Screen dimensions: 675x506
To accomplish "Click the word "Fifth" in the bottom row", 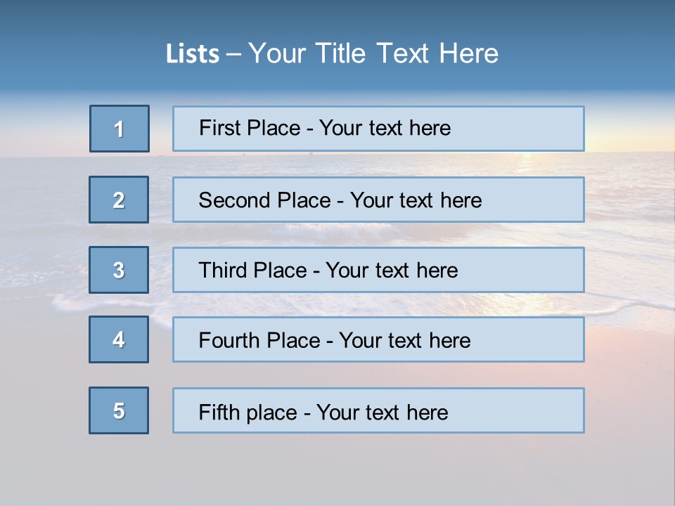I will (219, 412).
